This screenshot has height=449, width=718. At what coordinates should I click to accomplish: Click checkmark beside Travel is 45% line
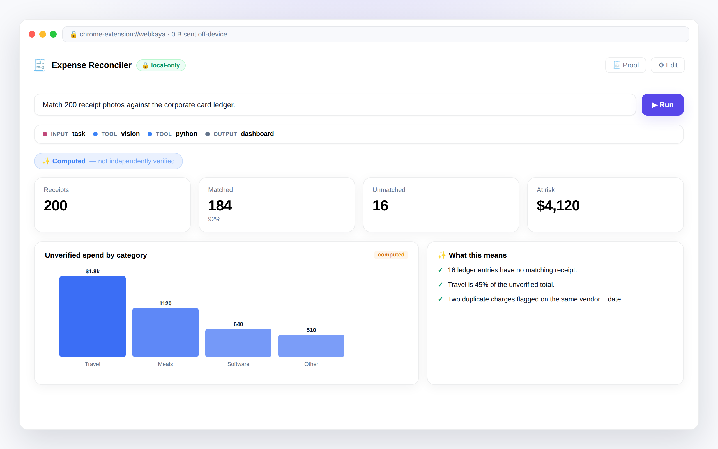coord(441,285)
